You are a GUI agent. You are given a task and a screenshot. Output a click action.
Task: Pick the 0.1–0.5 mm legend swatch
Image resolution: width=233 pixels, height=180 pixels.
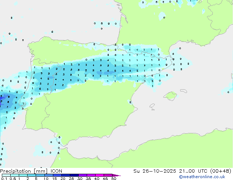pyautogui.click(x=6, y=175)
